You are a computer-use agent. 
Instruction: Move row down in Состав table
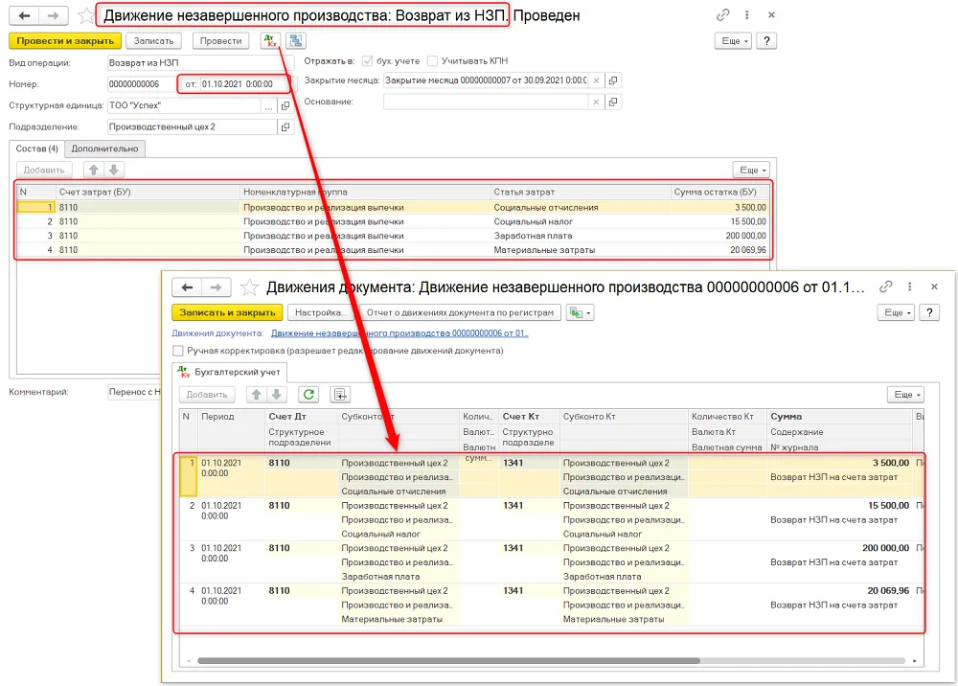[x=114, y=170]
